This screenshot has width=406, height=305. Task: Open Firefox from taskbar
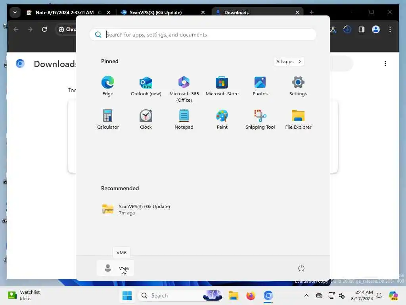point(251,295)
